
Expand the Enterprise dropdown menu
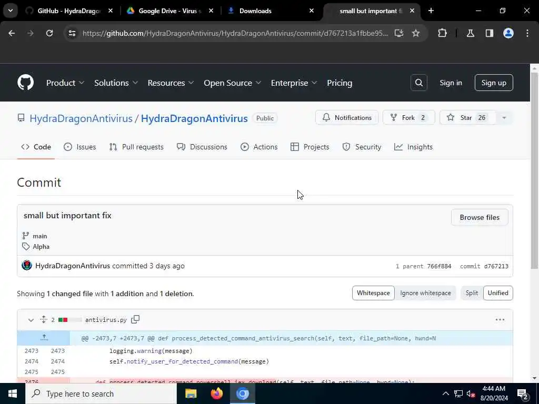click(294, 83)
